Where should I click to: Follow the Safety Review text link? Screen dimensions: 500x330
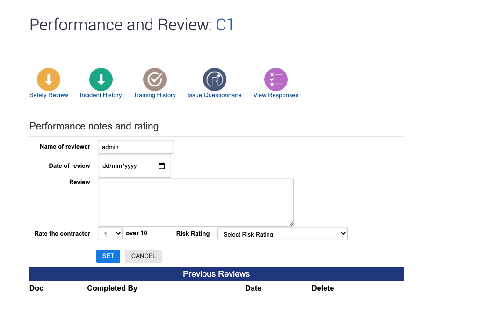pyautogui.click(x=49, y=95)
